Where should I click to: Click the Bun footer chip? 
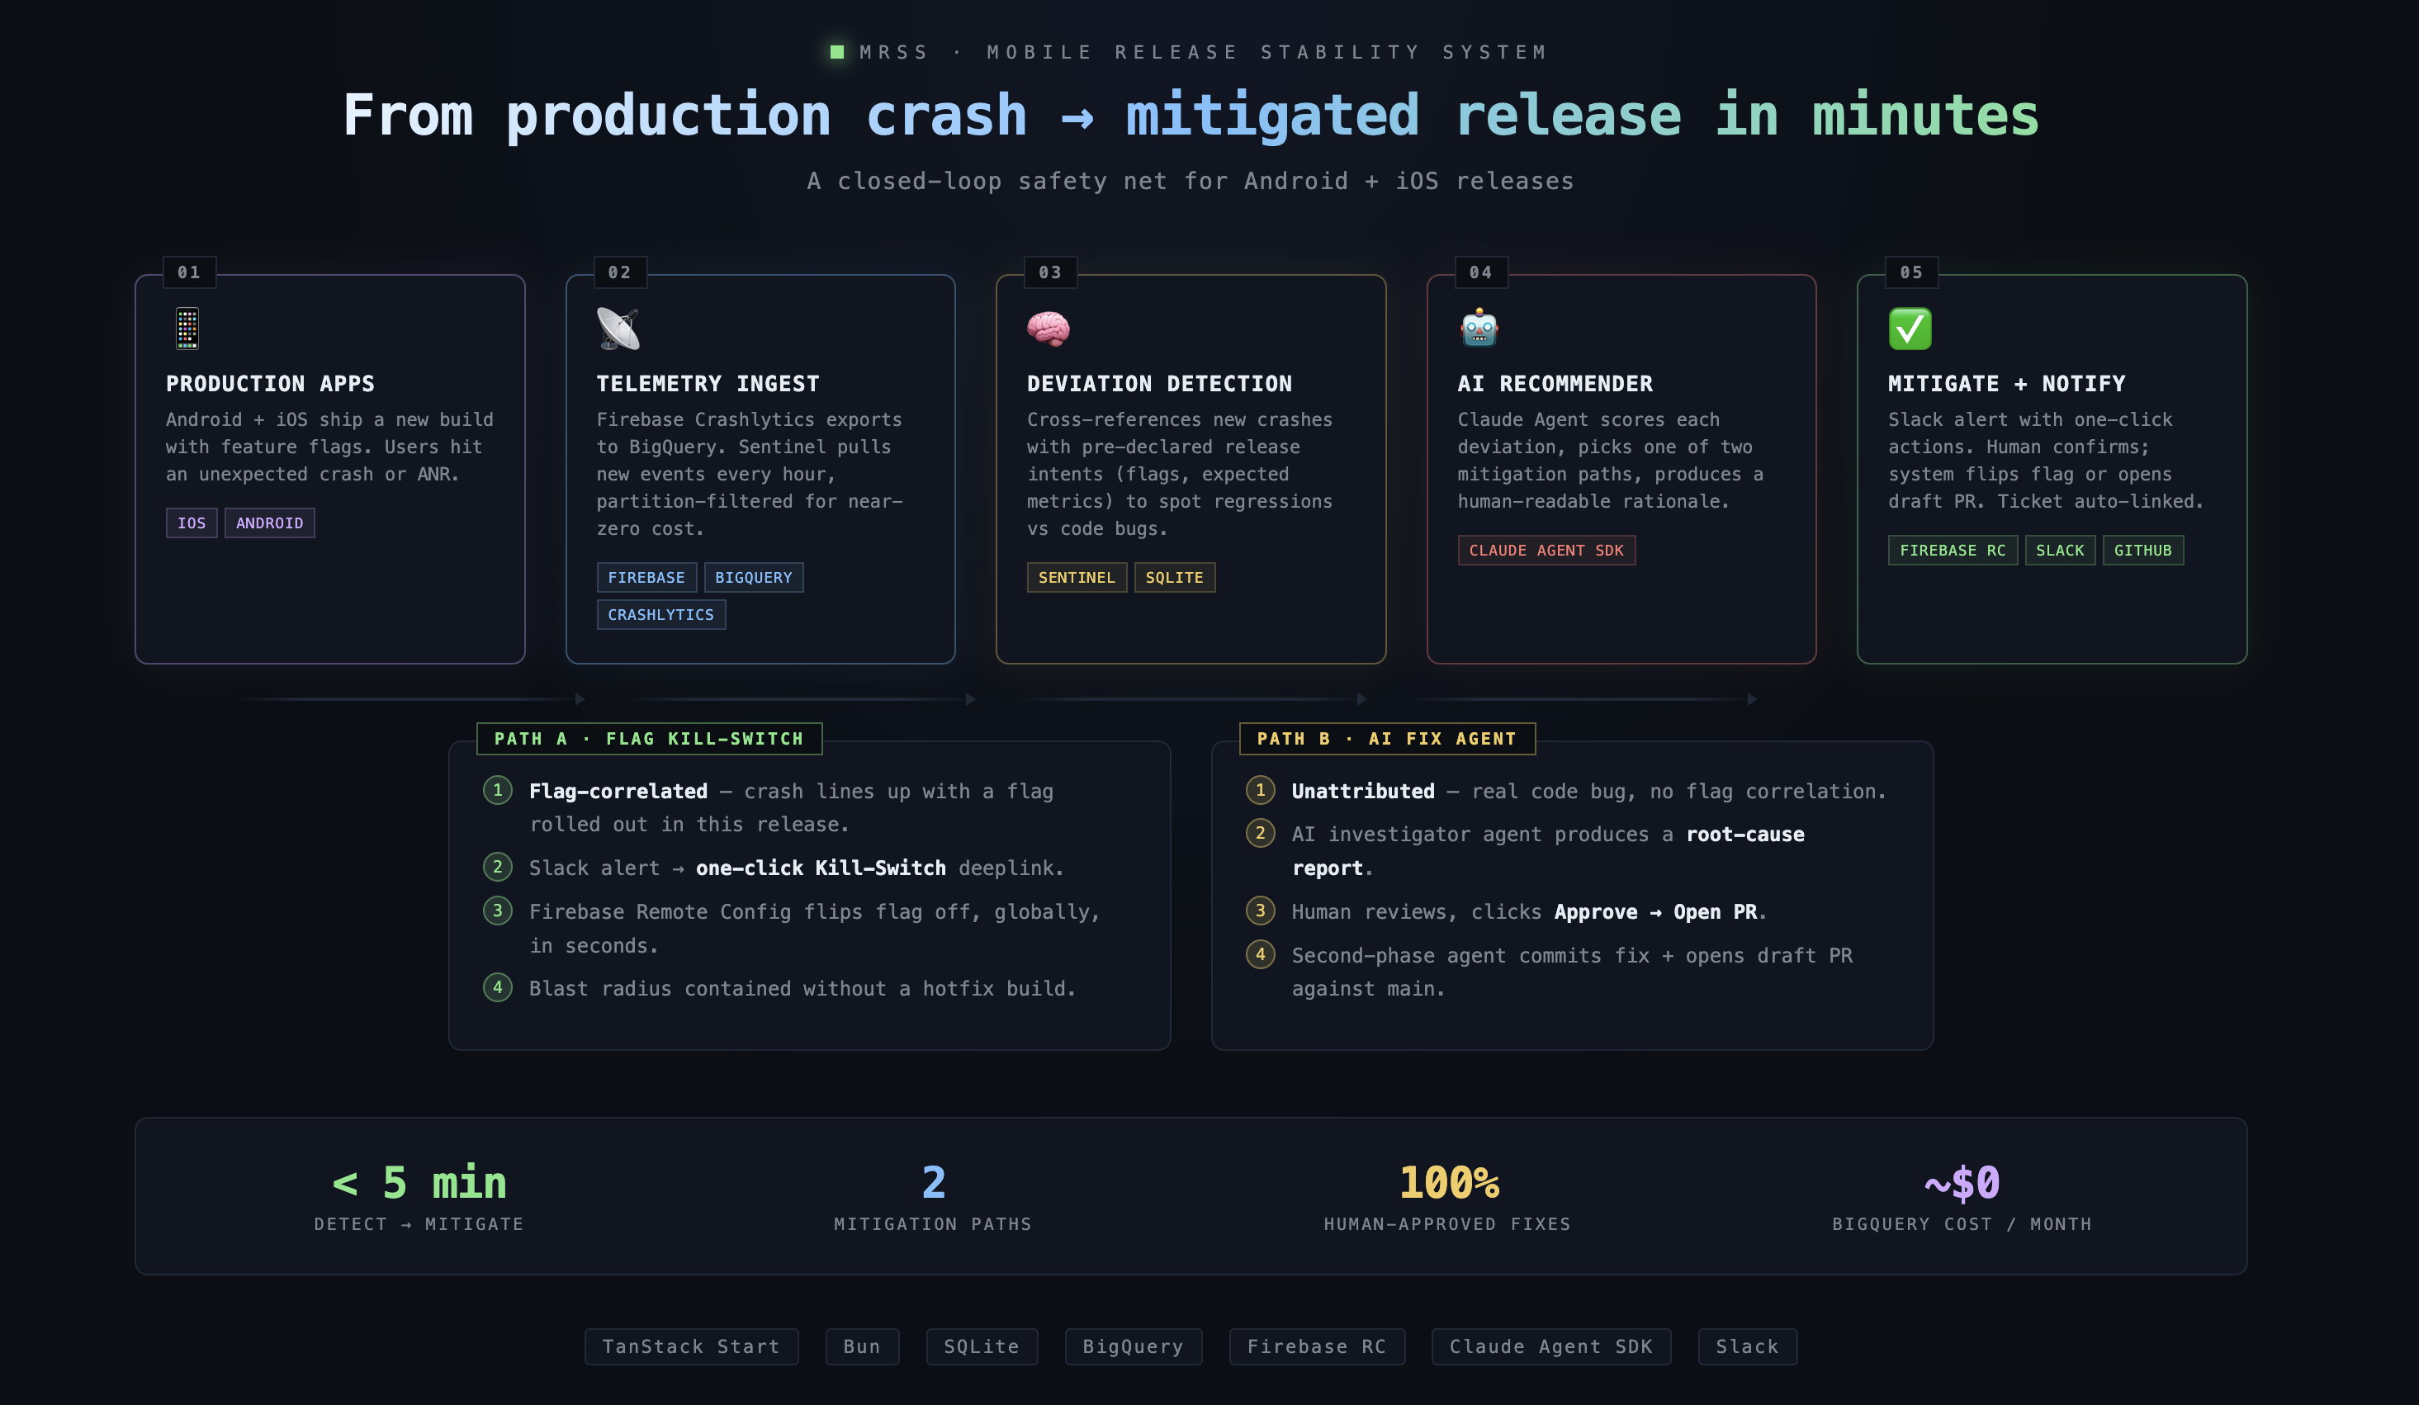862,1346
